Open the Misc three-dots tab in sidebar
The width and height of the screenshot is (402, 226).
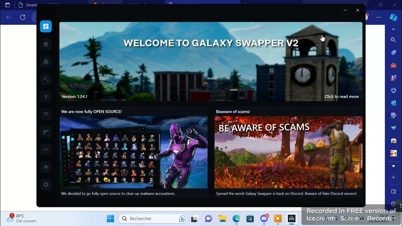46,149
